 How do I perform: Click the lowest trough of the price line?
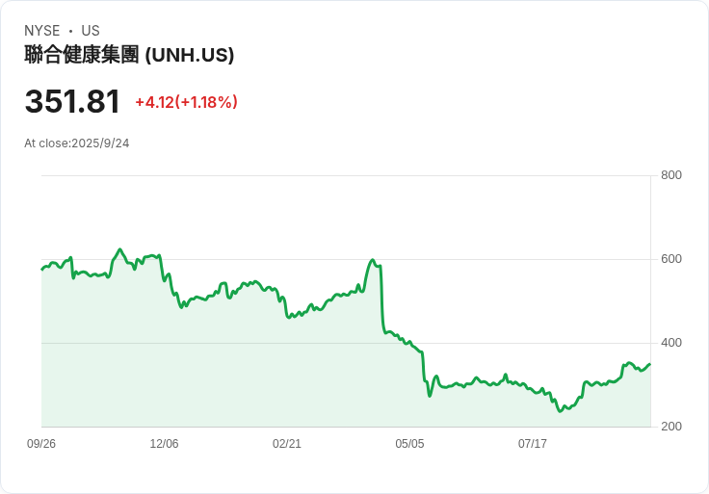point(560,411)
